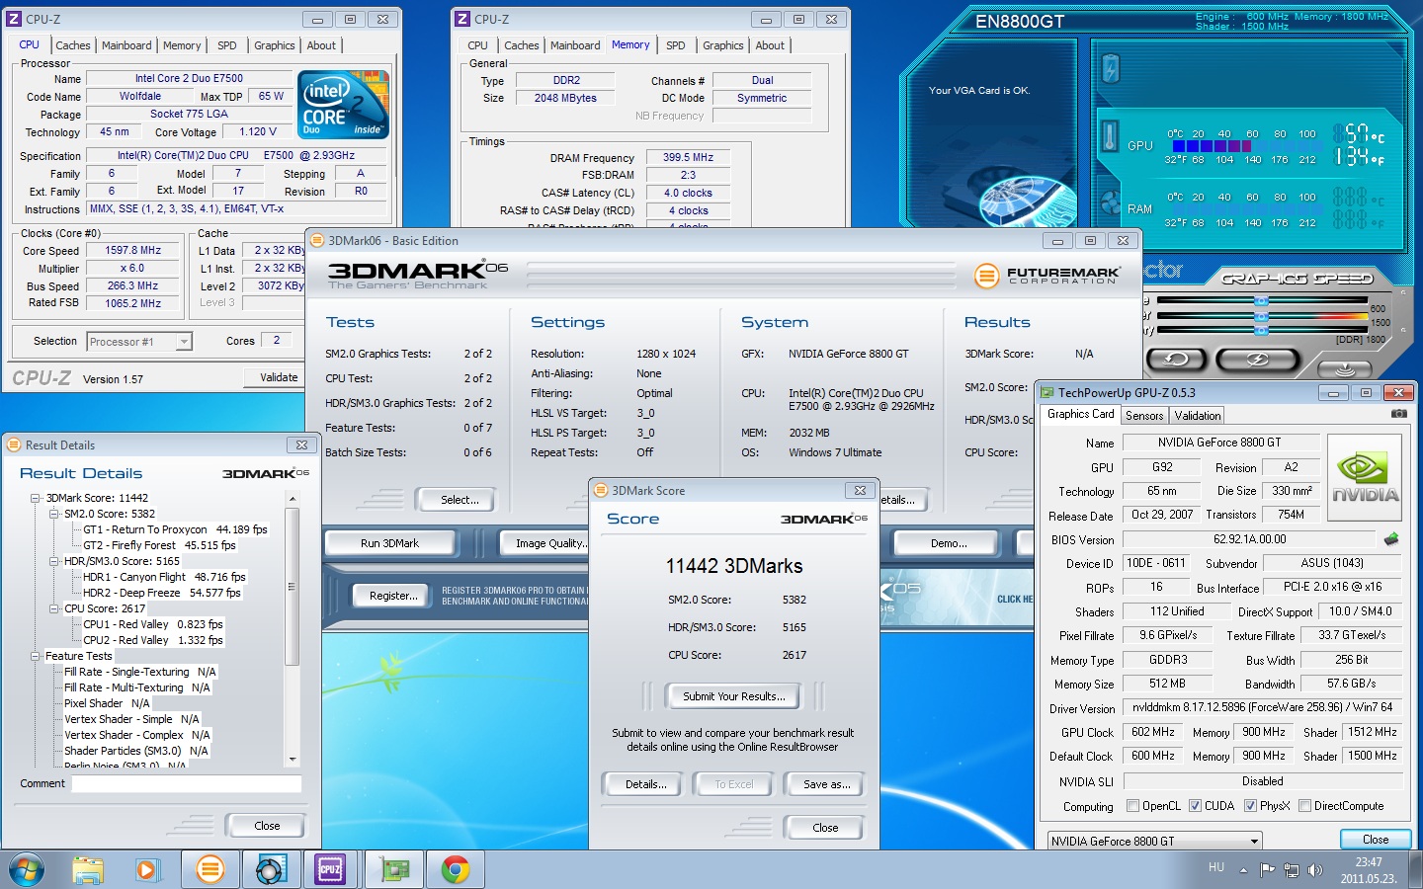Click the 3DMark06 orange taskbar icon
Viewport: 1423px width, 889px height.
[x=209, y=870]
